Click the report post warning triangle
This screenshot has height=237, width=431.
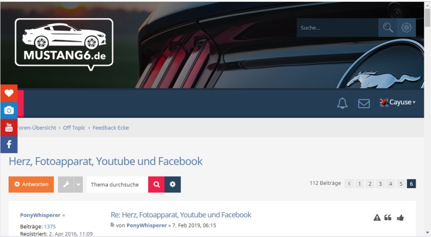377,218
